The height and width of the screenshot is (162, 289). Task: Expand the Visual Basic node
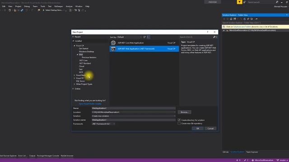[75, 75]
